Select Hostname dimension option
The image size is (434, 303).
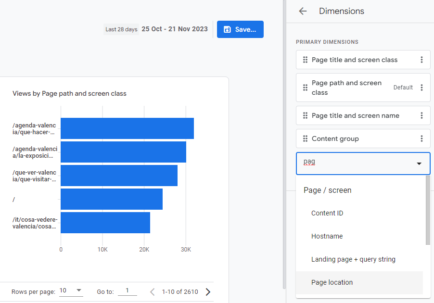(327, 236)
